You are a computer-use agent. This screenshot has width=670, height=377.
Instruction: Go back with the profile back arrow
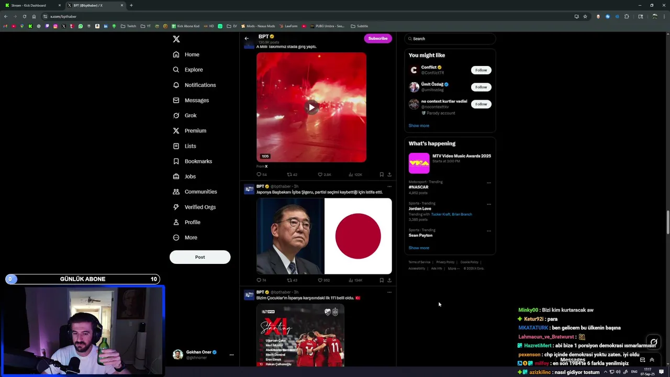pyautogui.click(x=247, y=38)
